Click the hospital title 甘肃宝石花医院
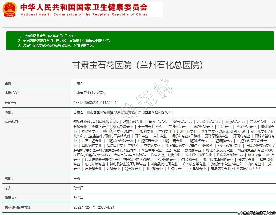The image size is (276, 215). (138, 65)
